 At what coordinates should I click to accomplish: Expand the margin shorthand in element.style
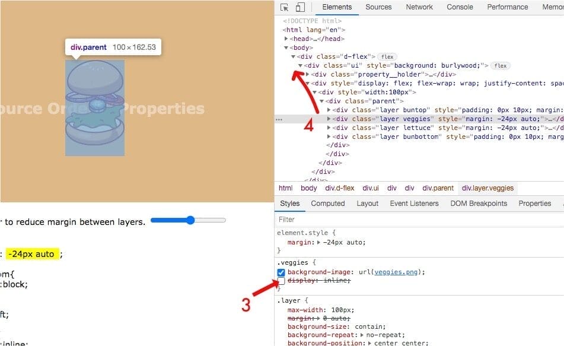pos(317,242)
